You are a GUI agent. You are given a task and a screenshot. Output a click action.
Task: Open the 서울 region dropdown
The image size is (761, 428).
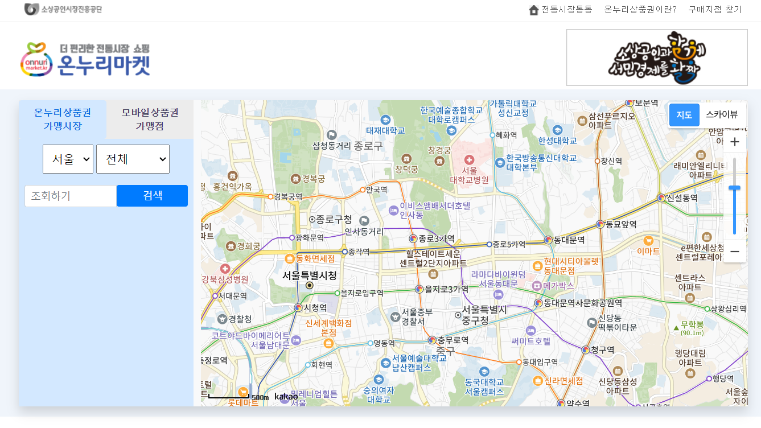pyautogui.click(x=68, y=159)
